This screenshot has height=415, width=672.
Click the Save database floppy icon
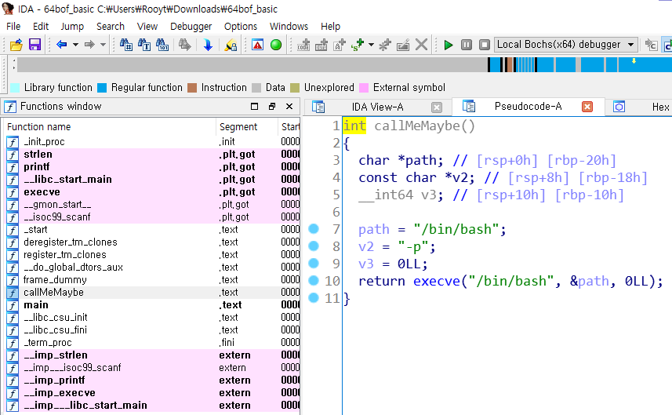(x=35, y=45)
